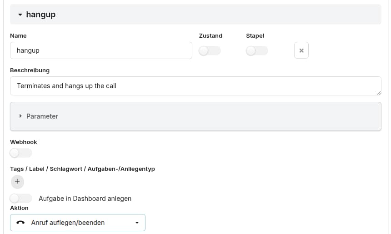
Task: Turn on the Webhook switch
Action: pos(21,153)
